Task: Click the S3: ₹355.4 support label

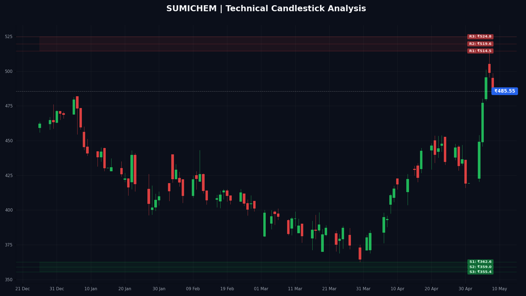Action: [x=481, y=272]
